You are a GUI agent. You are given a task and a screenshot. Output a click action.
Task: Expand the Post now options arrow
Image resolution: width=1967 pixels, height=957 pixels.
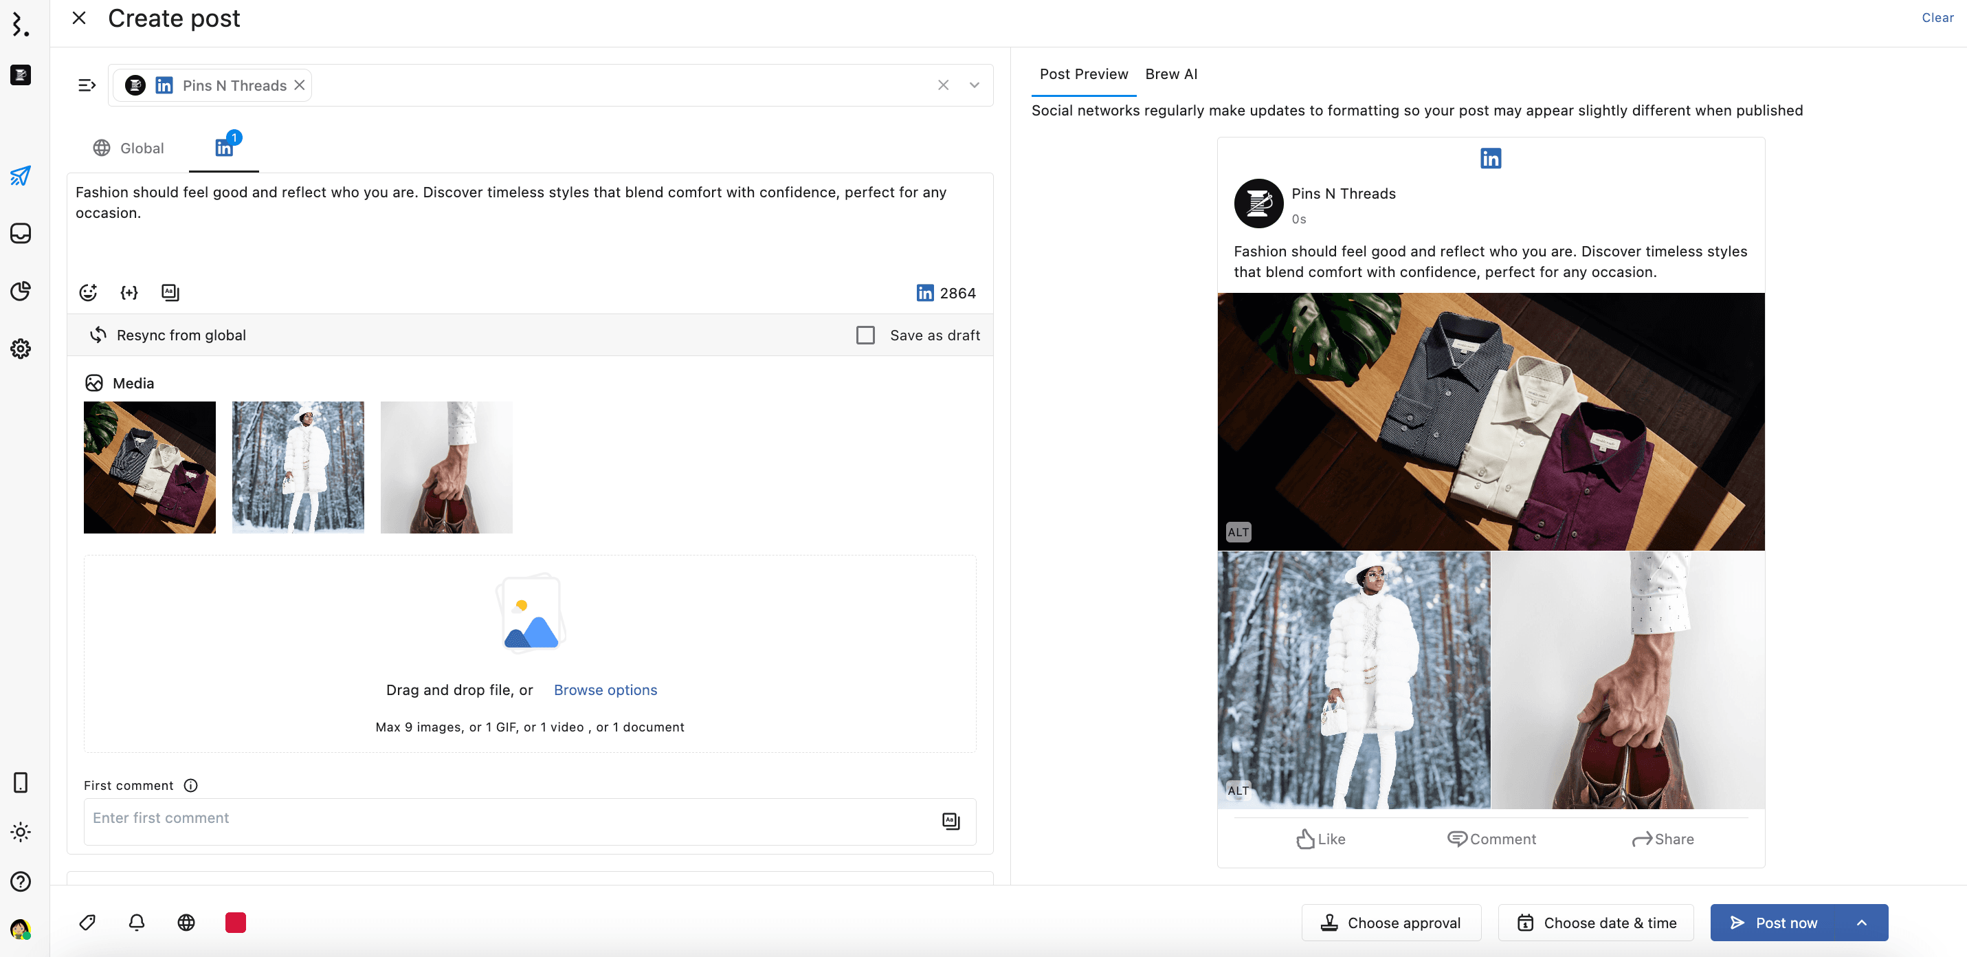pyautogui.click(x=1862, y=923)
